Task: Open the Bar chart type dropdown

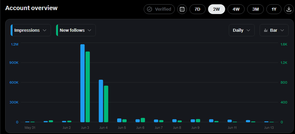Action: pos(274,30)
